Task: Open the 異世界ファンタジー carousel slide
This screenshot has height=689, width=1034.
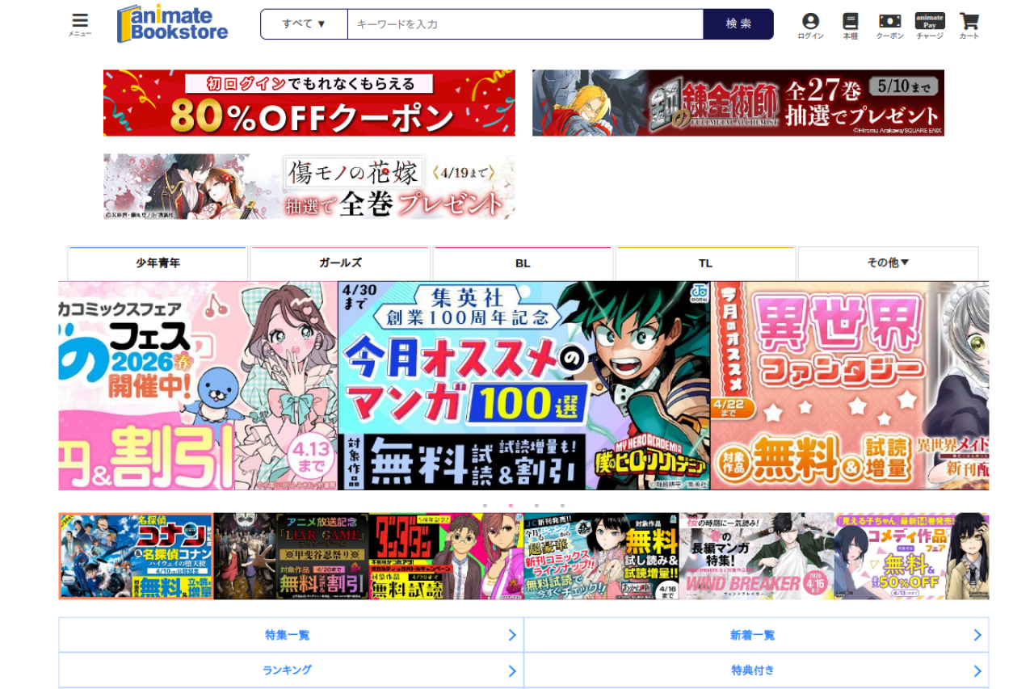Action: tap(850, 385)
